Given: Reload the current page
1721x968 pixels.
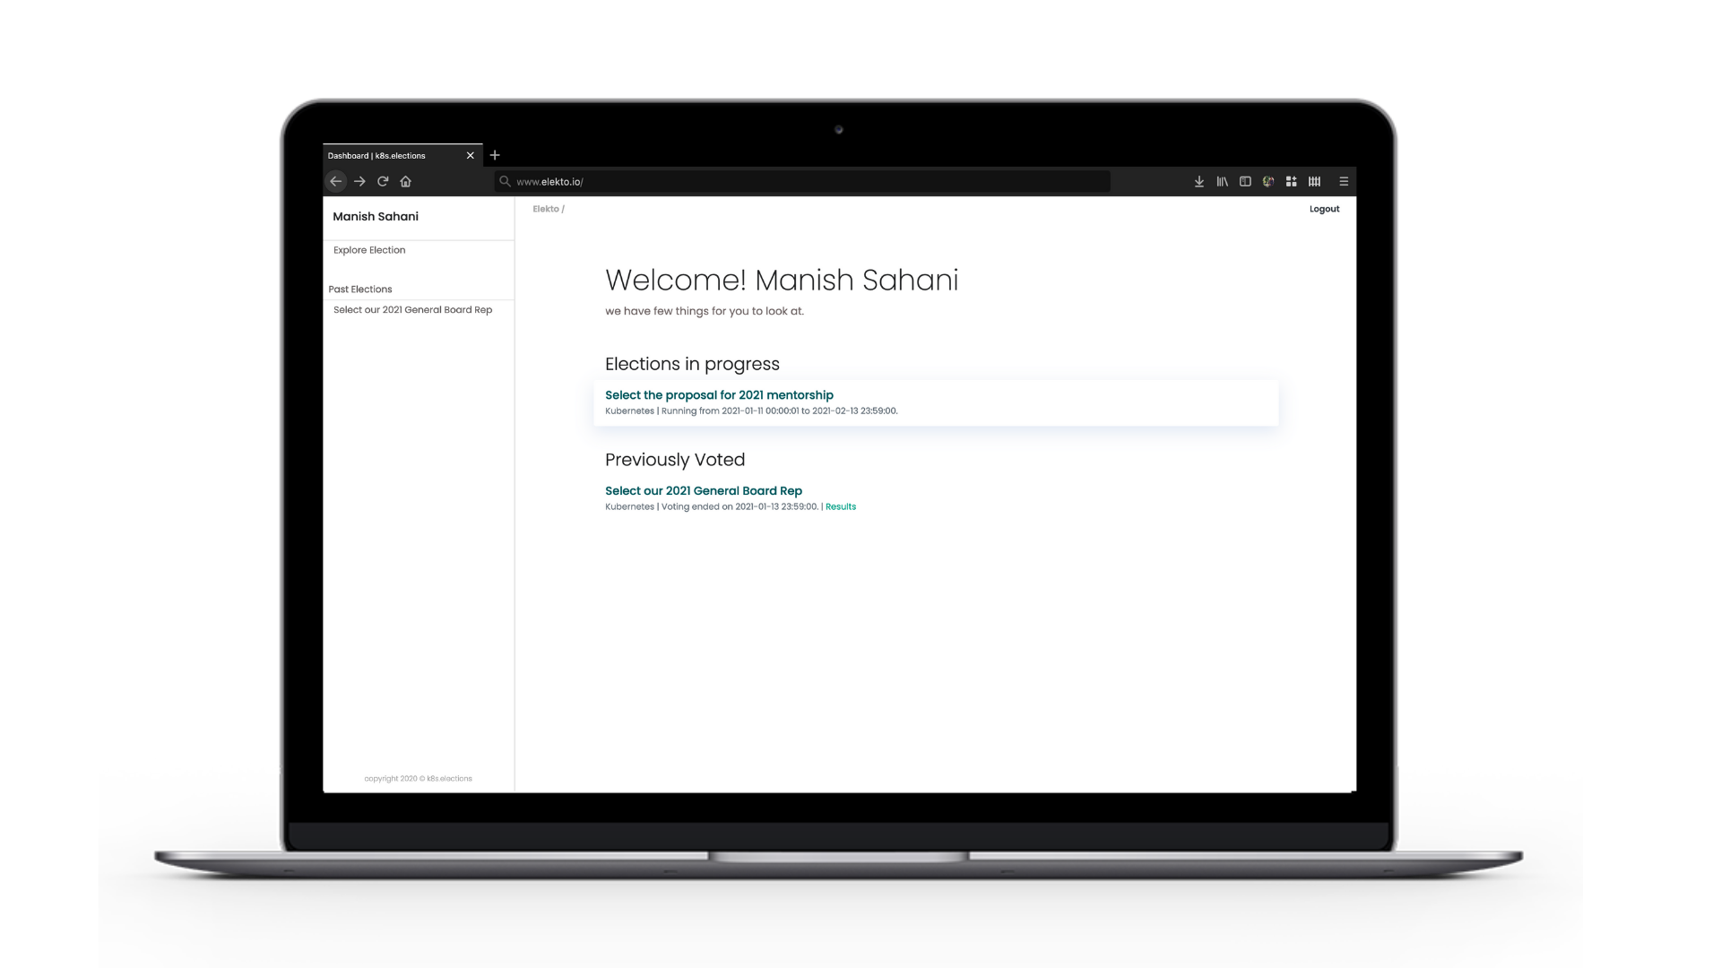Looking at the screenshot, I should (383, 181).
